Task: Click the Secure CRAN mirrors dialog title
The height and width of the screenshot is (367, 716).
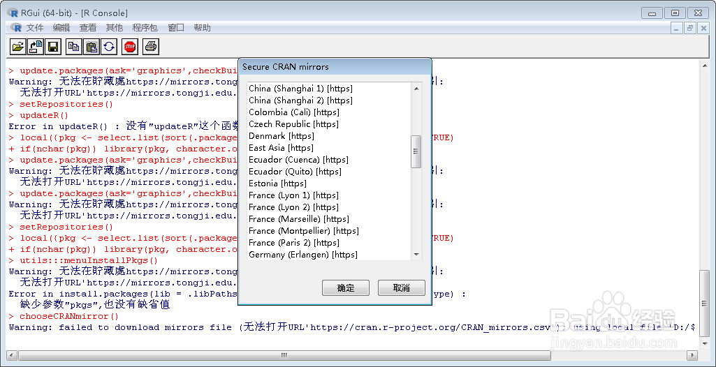Action: tap(286, 66)
